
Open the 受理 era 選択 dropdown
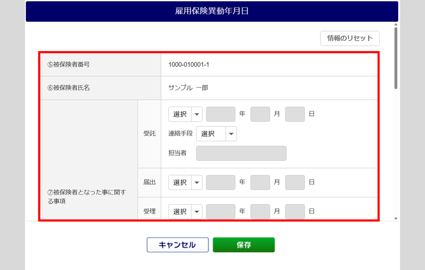click(185, 211)
